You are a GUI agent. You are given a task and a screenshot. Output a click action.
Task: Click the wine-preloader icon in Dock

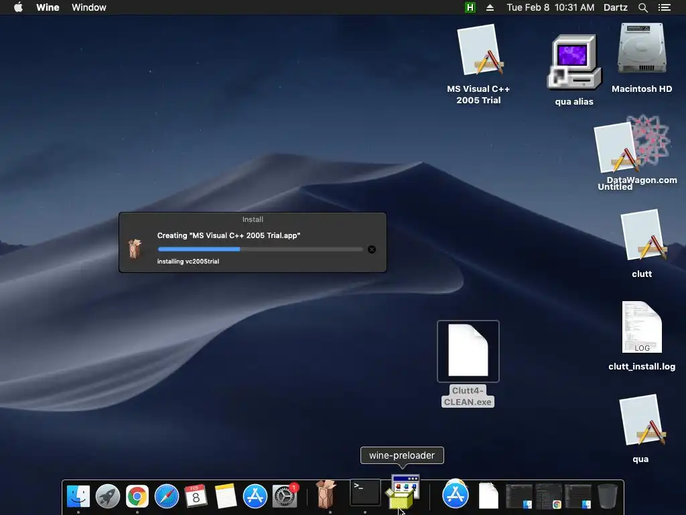(403, 492)
